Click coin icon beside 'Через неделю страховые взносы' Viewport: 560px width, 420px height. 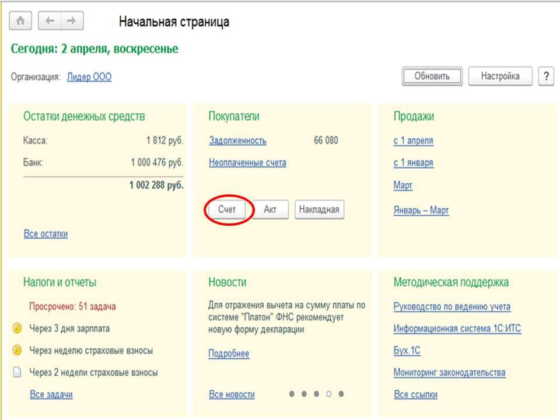tap(17, 350)
